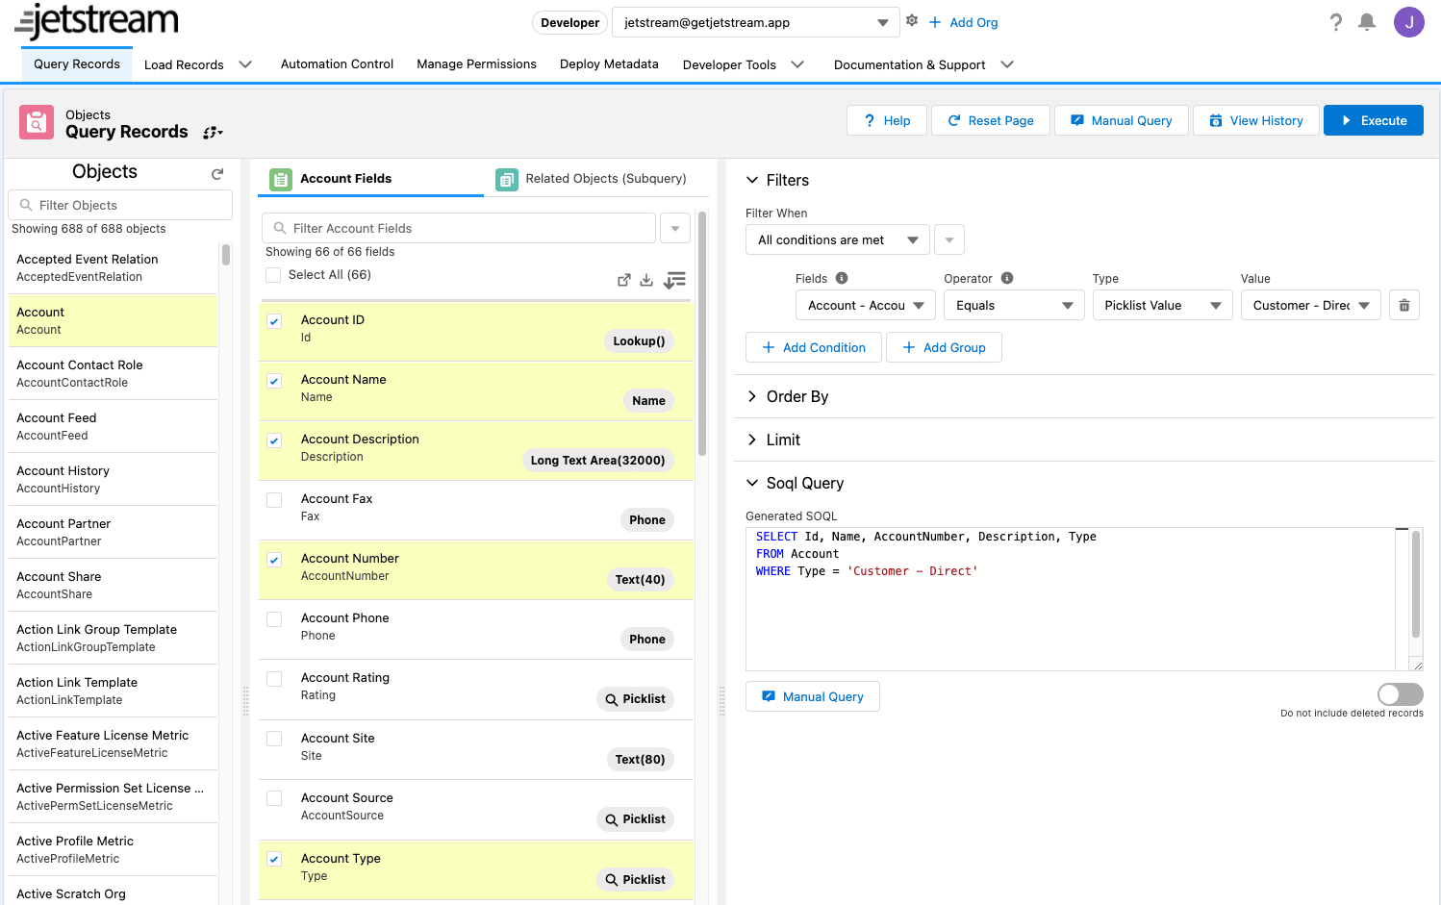Go to Automation Control
The width and height of the screenshot is (1441, 905).
tap(337, 64)
